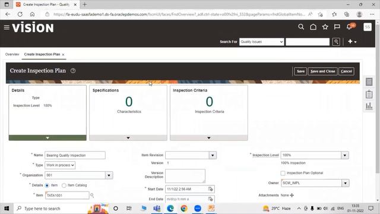This screenshot has width=380, height=214.
Task: Open the Item Revision dropdown arrow
Action: [213, 155]
